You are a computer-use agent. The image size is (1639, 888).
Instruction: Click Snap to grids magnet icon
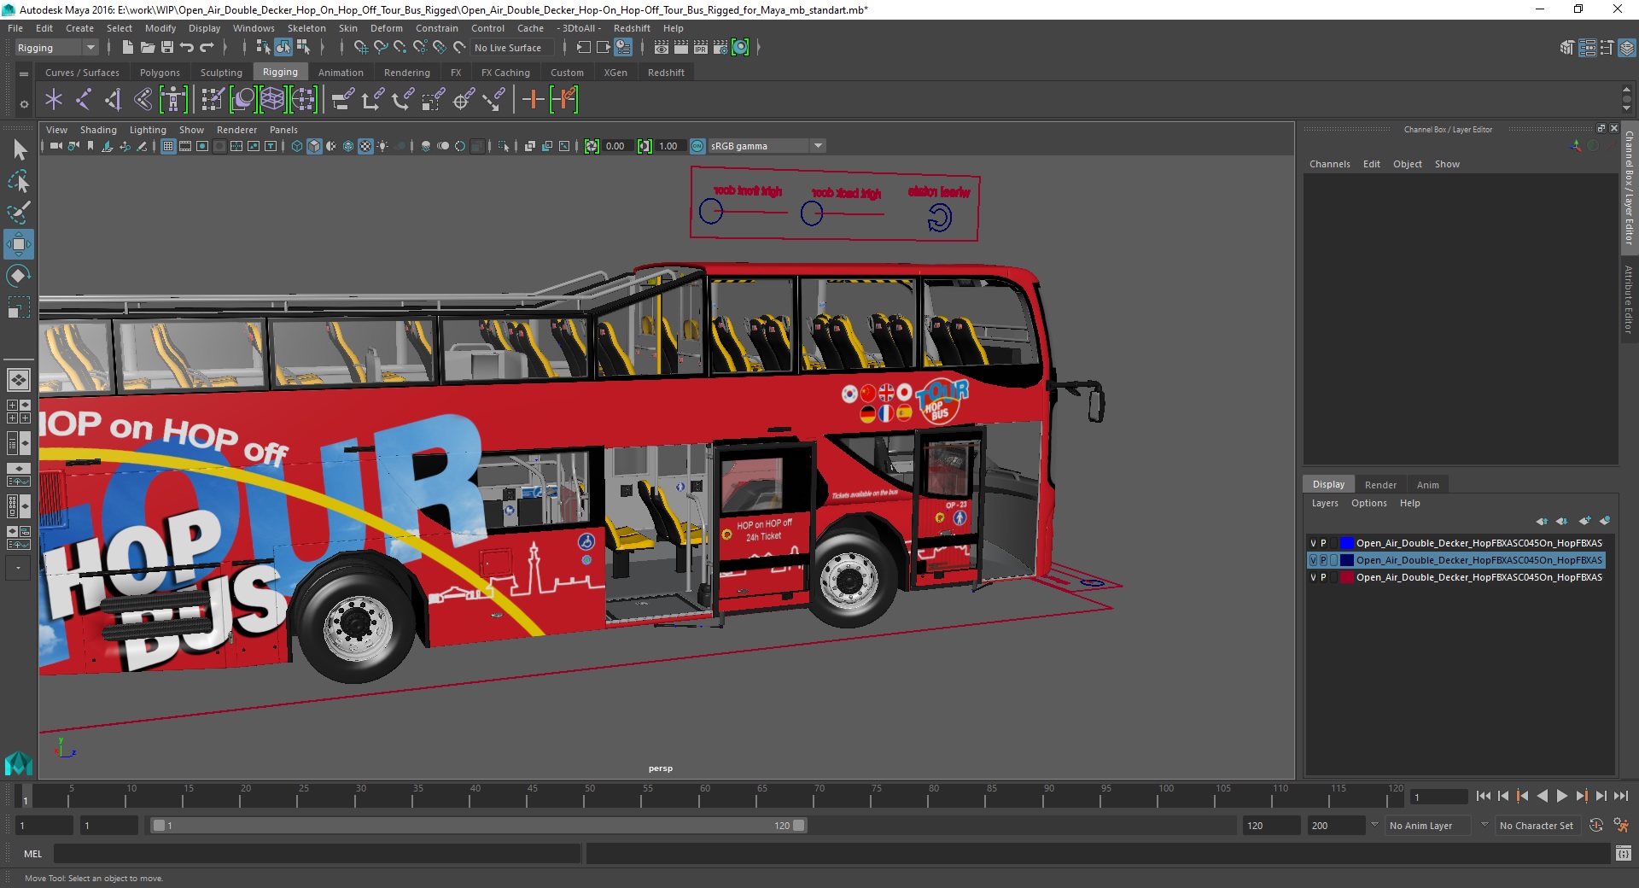[361, 48]
